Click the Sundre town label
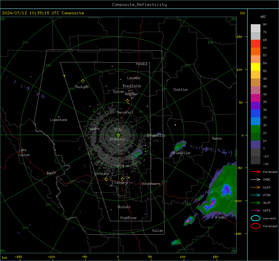Screen dimensions: 279x261 tap(94, 128)
